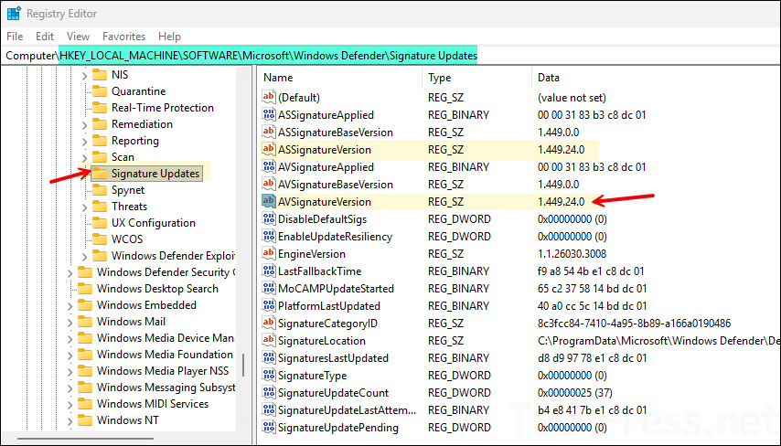
Task: Select the Quarantine folder icon
Action: point(100,91)
